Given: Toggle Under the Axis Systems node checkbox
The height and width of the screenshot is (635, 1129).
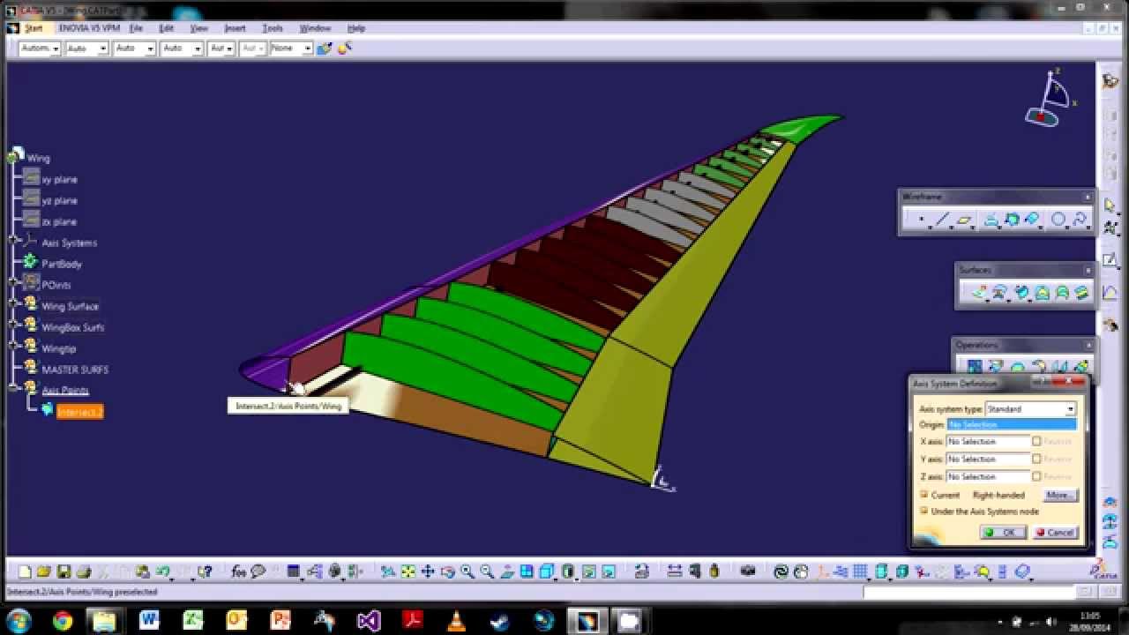Looking at the screenshot, I should [923, 511].
